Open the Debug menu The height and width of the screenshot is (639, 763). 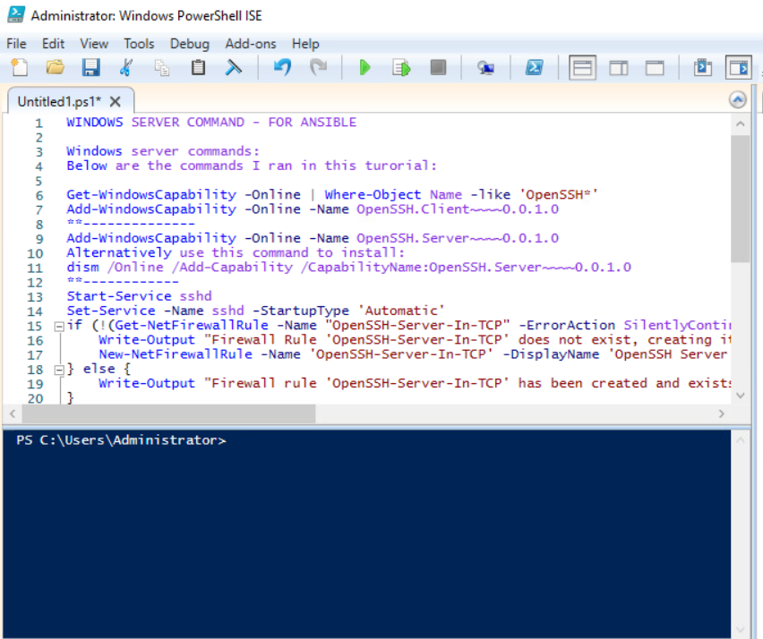[189, 44]
